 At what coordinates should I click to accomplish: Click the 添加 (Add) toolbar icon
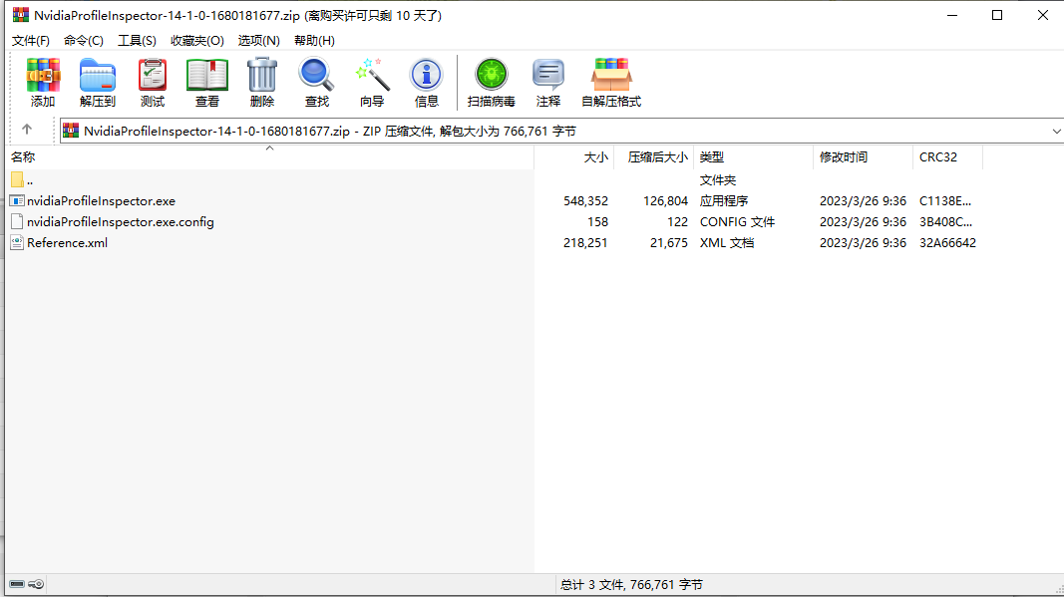tap(43, 75)
